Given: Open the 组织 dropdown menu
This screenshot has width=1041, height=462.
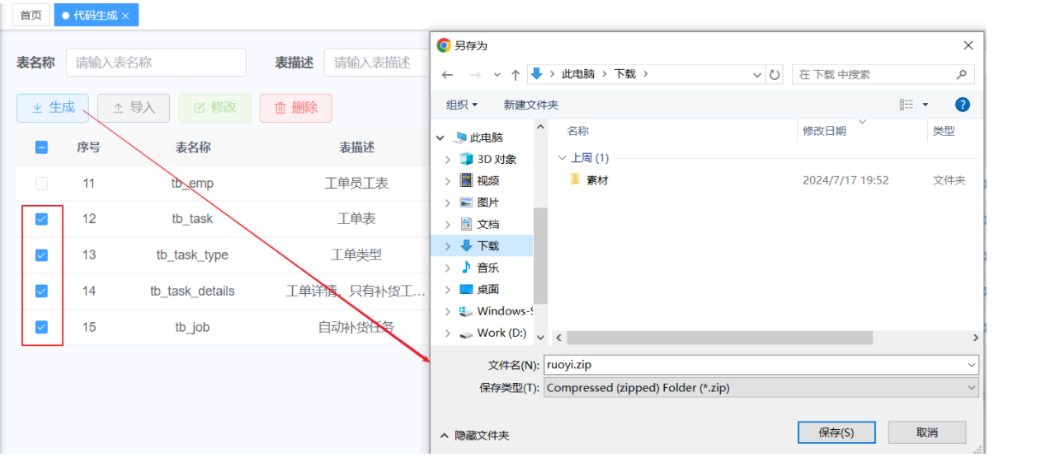Looking at the screenshot, I should click(462, 105).
